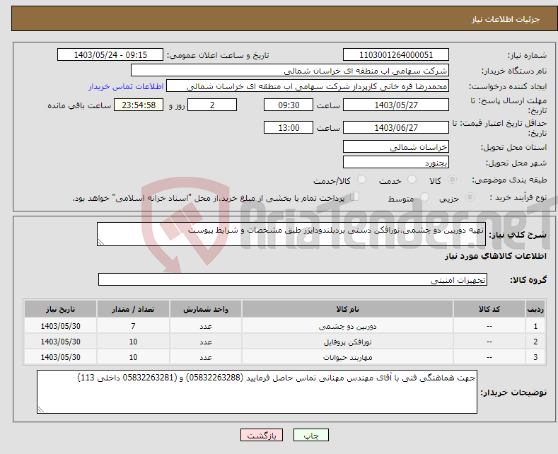Click the دوربین دو چشمی item name
The width and height of the screenshot is (558, 454).
point(347,326)
